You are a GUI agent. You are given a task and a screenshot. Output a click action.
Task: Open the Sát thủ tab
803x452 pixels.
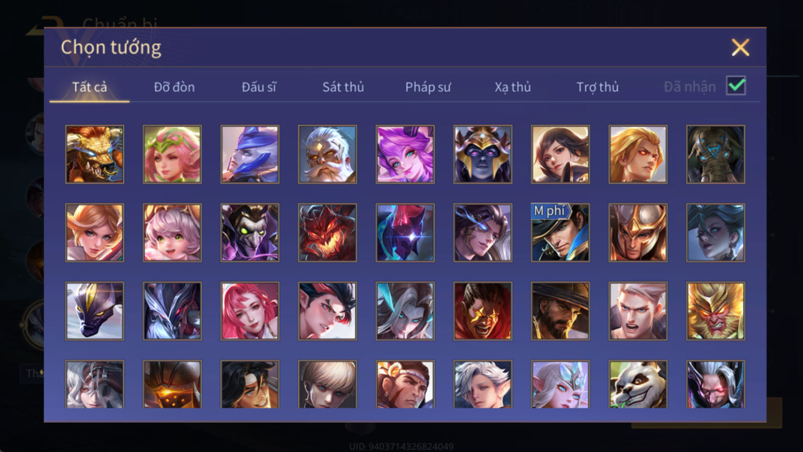pyautogui.click(x=343, y=87)
